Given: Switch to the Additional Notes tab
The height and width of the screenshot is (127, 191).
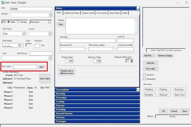Looking at the screenshot, I should pos(72,13).
